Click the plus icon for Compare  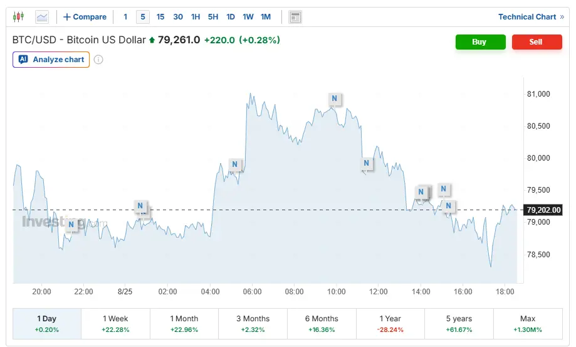click(x=67, y=17)
